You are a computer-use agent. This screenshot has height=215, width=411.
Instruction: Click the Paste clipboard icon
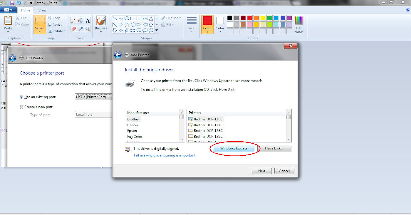8,20
